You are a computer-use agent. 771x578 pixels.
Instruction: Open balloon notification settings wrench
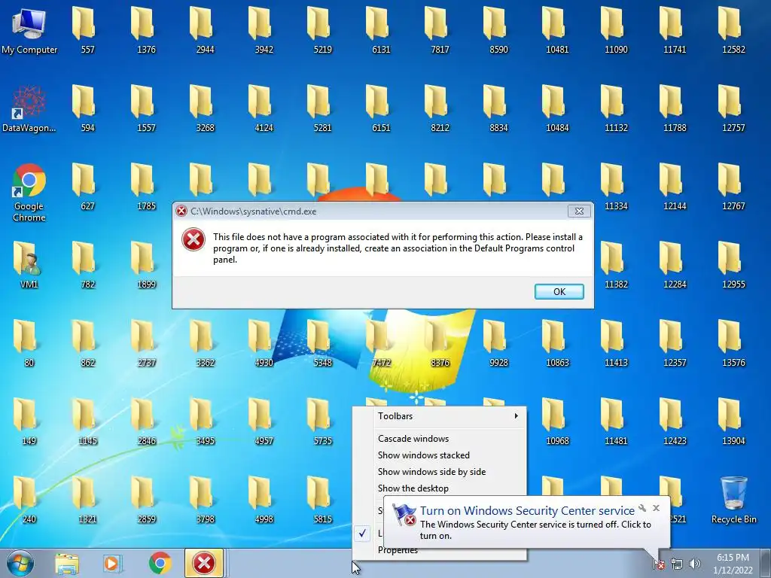642,508
